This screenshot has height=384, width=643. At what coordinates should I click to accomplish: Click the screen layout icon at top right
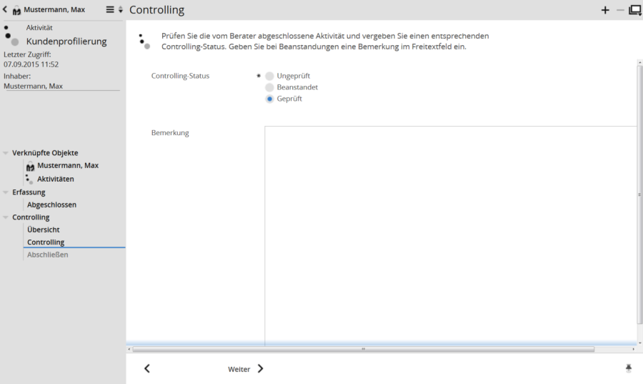pos(634,10)
